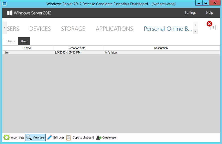Sort by the Description column header

(161, 48)
